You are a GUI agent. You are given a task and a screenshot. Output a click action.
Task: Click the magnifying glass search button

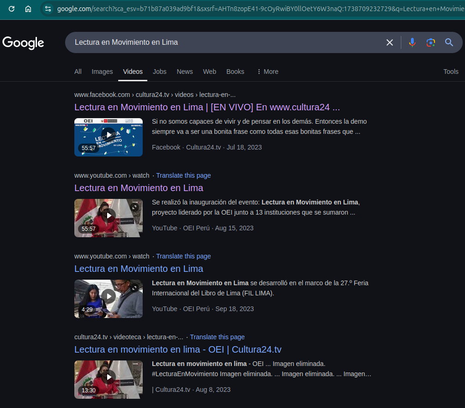(449, 42)
